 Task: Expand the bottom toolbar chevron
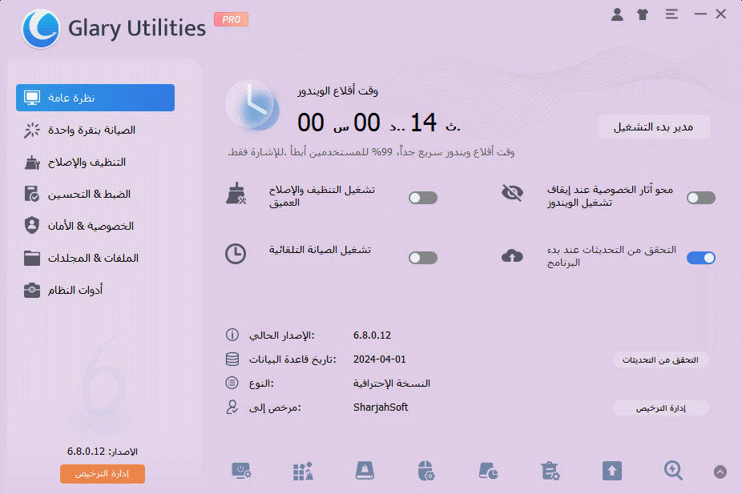(x=720, y=472)
